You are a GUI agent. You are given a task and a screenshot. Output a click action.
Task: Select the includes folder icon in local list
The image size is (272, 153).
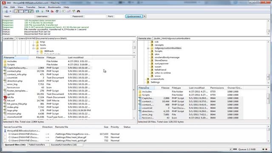click(5, 61)
